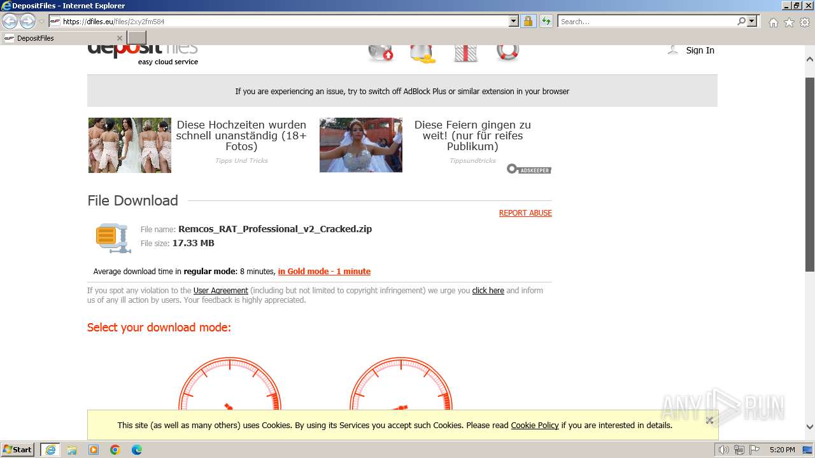815x458 pixels.
Task: Expand the address bar autocomplete dropdown
Action: click(514, 22)
